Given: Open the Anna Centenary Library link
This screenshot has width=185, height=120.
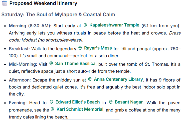Looking at the screenshot, I should pyautogui.click(x=118, y=79).
